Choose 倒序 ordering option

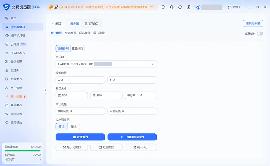tap(74, 127)
